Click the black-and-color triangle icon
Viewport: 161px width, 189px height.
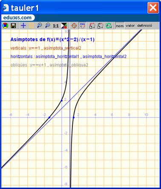64,26
